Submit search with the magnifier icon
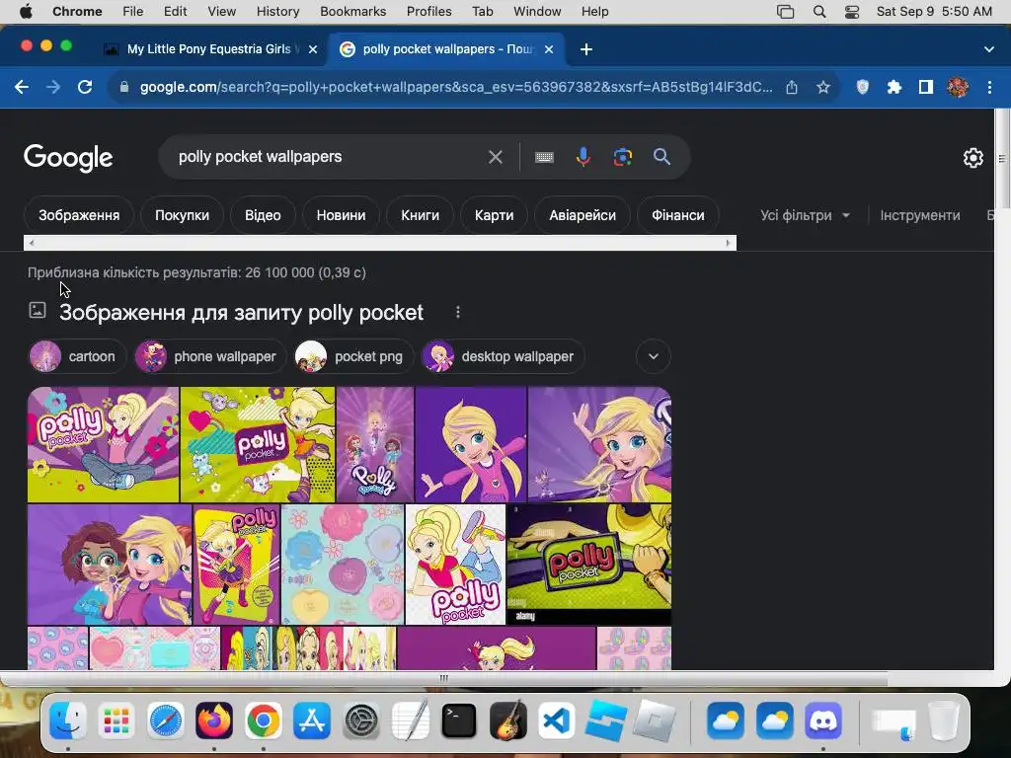The height and width of the screenshot is (758, 1011). tap(661, 157)
